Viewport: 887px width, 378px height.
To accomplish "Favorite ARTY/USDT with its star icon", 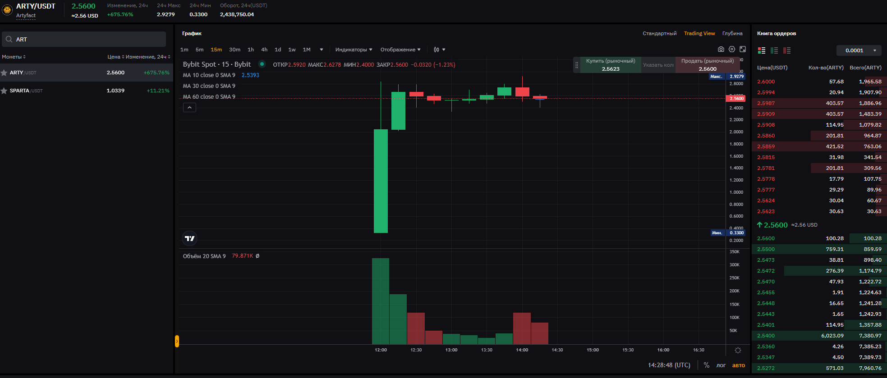I will (4, 73).
